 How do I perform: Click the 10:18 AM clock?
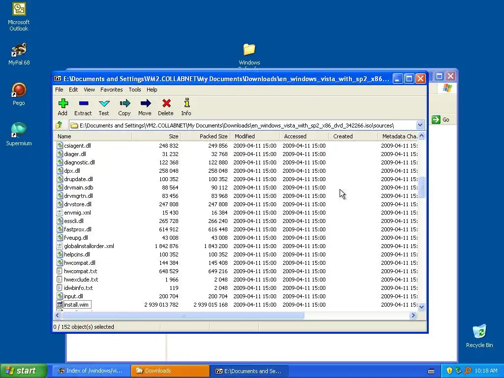[486, 371]
